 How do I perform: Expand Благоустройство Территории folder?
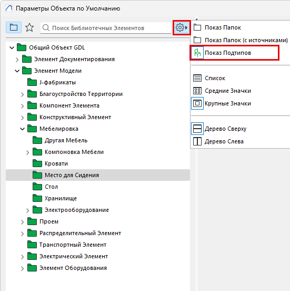tap(22, 94)
